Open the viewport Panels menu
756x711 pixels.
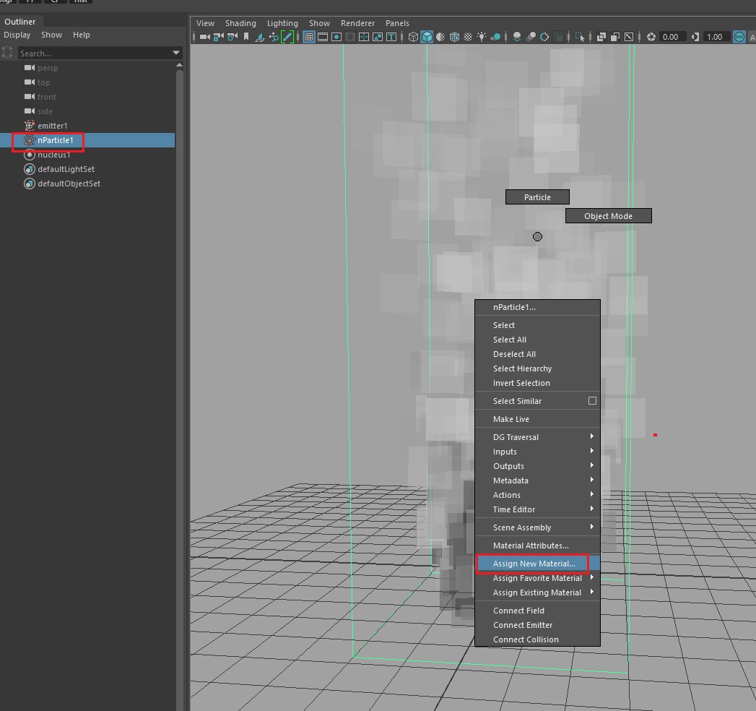(397, 23)
